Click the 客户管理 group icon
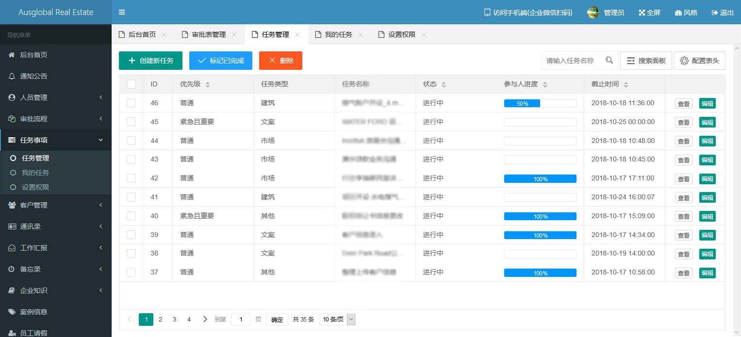 [12, 205]
